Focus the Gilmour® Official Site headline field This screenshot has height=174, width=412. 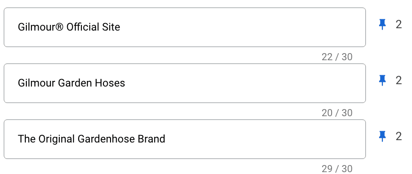click(185, 27)
